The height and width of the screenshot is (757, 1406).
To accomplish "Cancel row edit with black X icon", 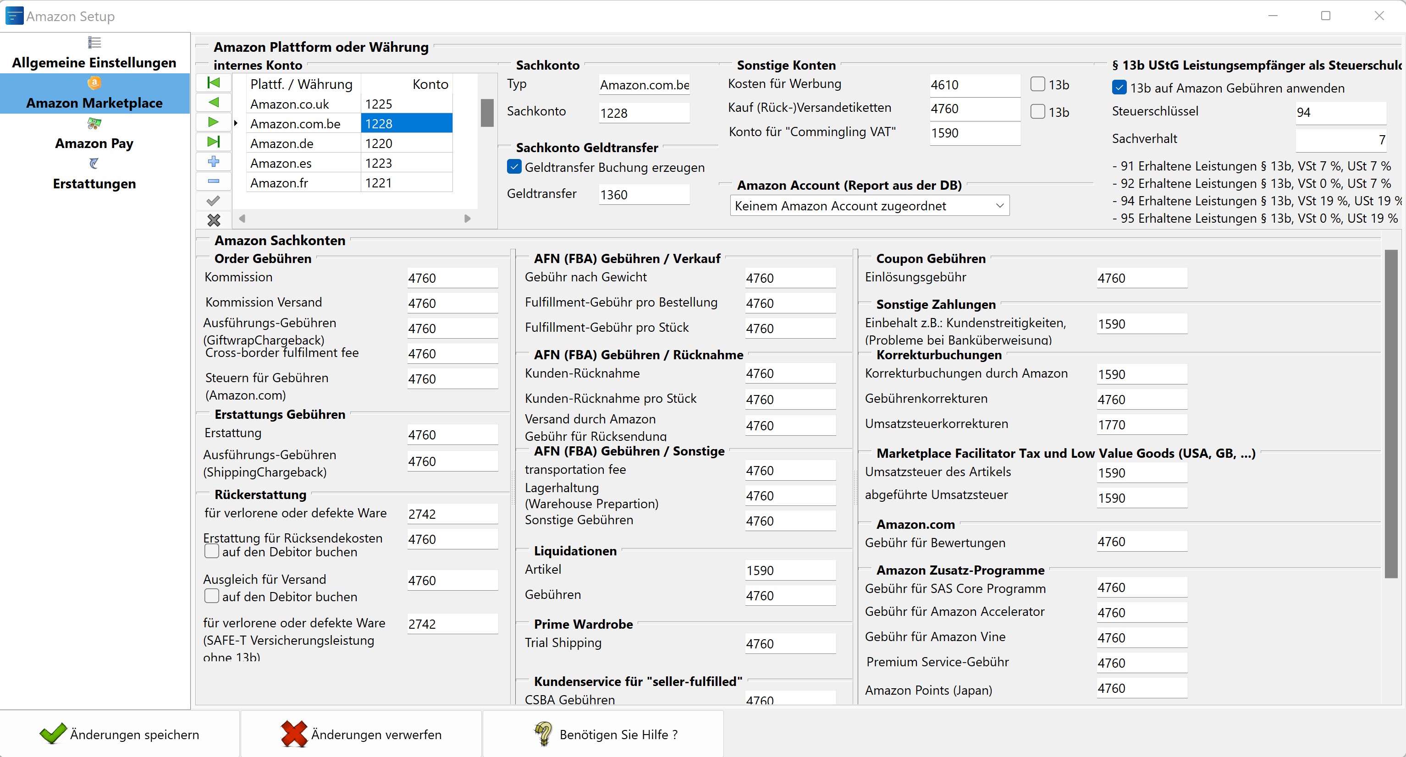I will [x=214, y=220].
